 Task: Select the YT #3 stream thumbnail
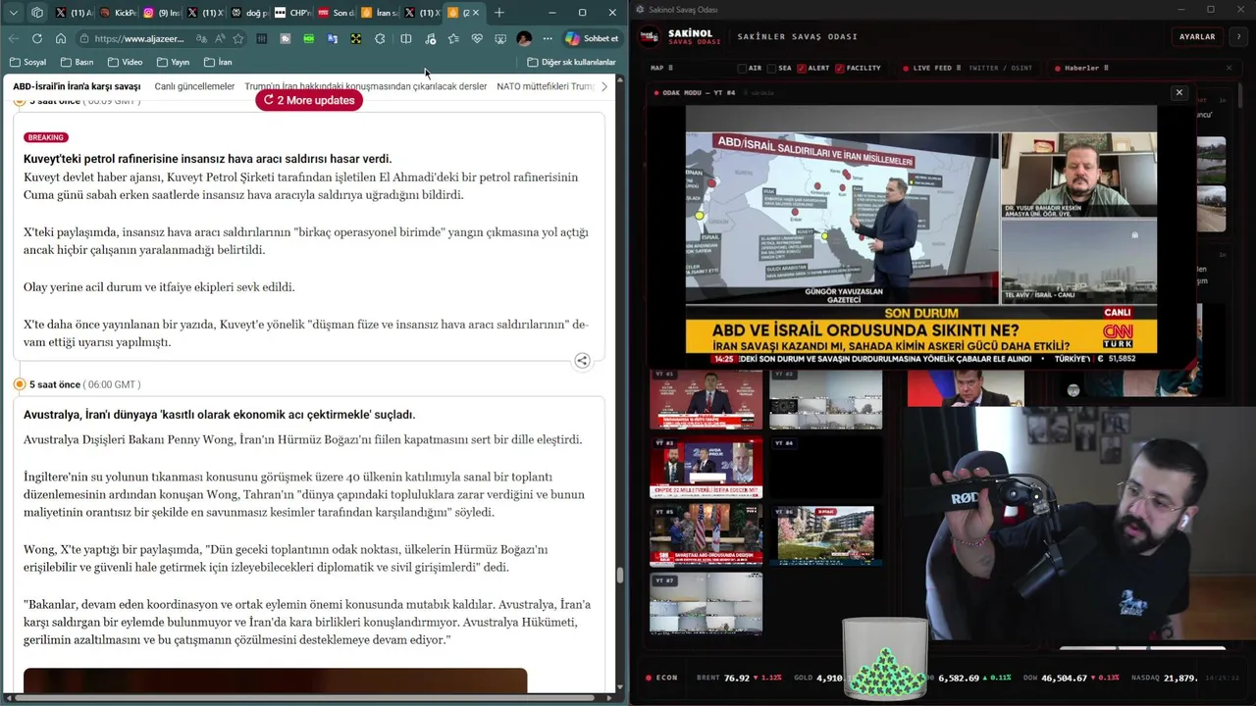[706, 468]
